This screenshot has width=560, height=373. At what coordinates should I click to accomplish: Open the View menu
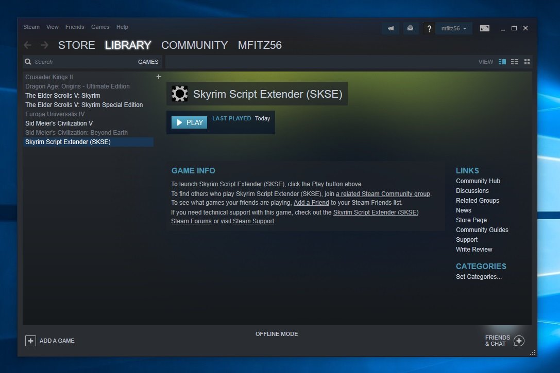(53, 27)
